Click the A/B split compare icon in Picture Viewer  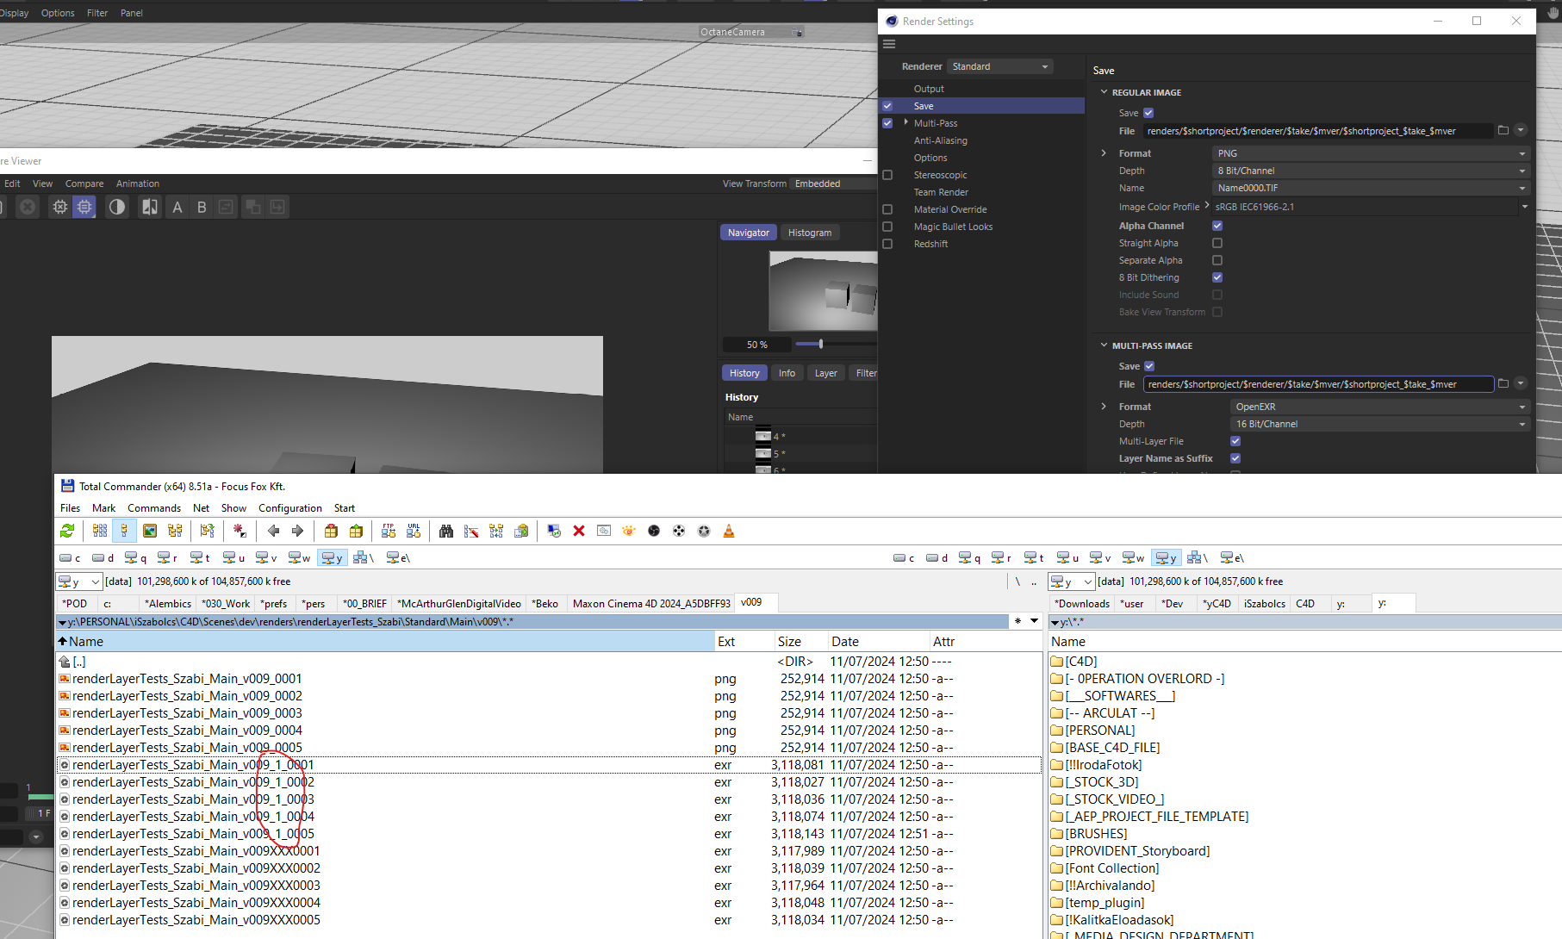pyautogui.click(x=150, y=207)
